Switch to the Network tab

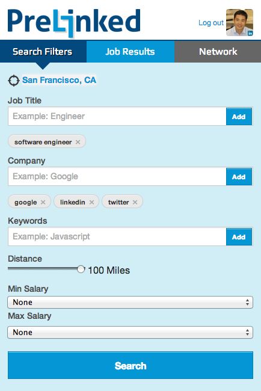(218, 51)
